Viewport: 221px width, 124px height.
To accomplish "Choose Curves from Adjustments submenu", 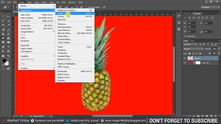I will 75,17.
